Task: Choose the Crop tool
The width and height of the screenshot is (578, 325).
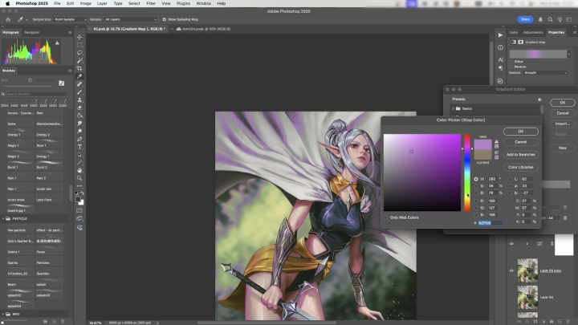Action: click(79, 68)
